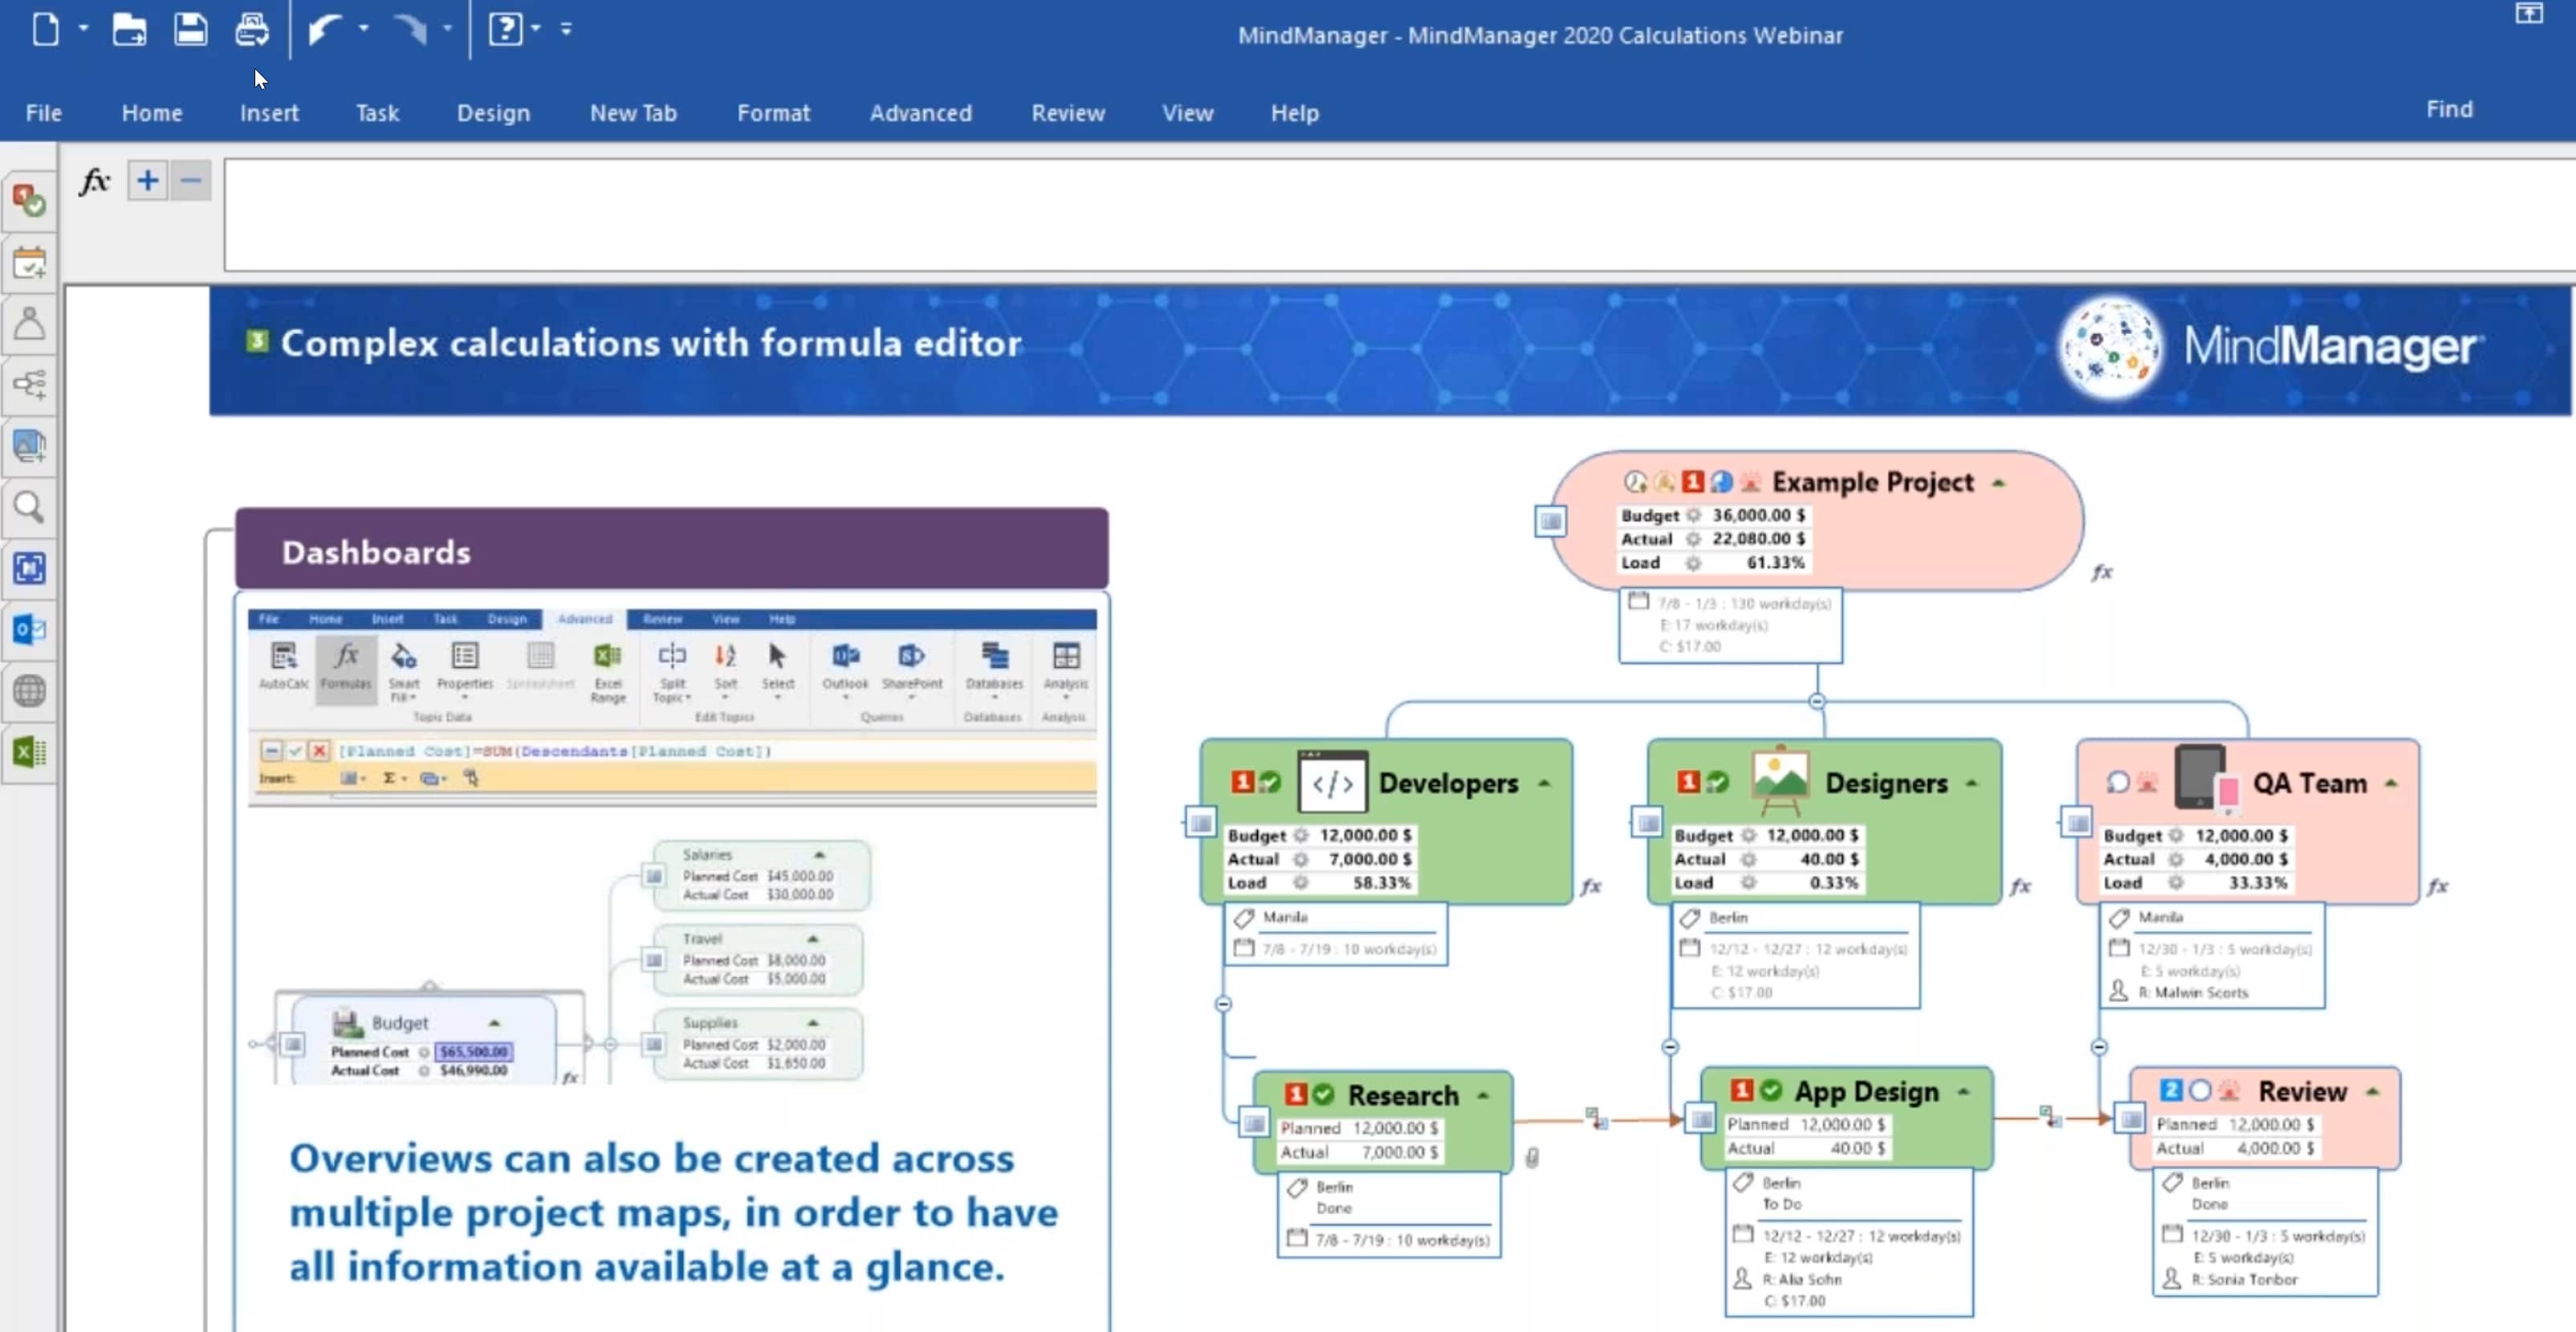
Task: Open the Browser globe side tab
Action: (x=29, y=691)
